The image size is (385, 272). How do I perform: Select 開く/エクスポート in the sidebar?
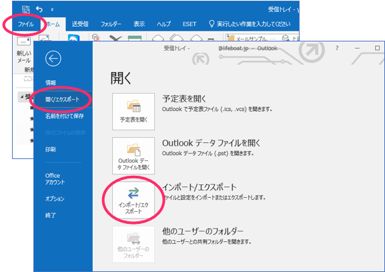coord(63,100)
